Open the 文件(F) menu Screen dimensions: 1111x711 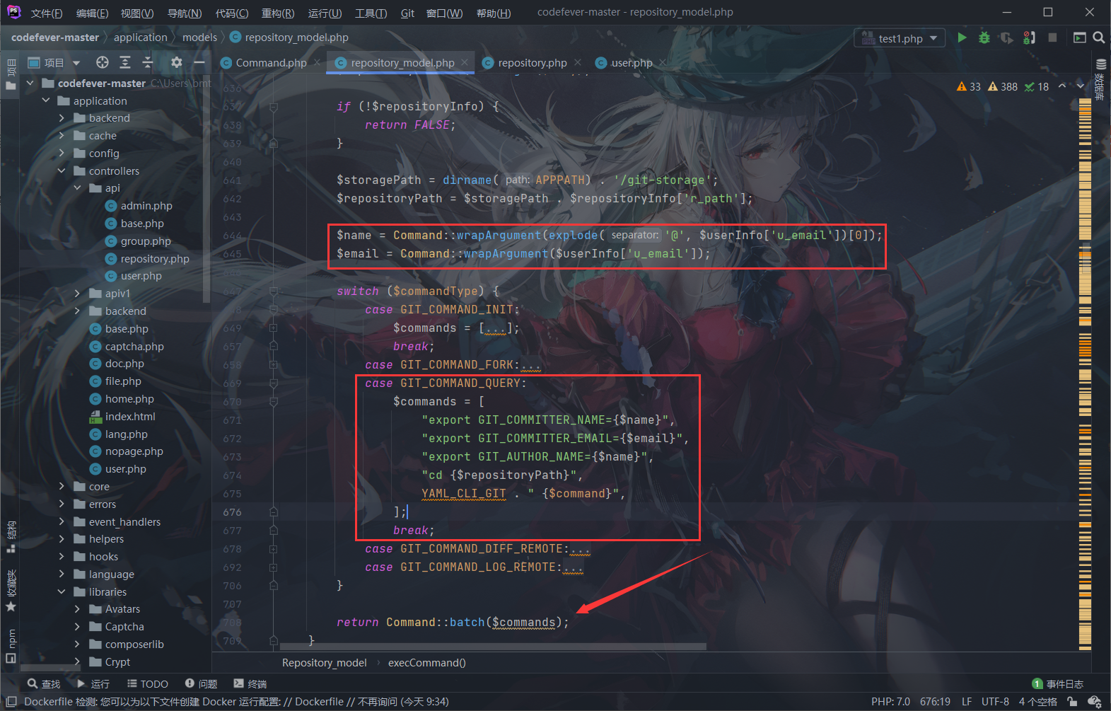pos(47,13)
